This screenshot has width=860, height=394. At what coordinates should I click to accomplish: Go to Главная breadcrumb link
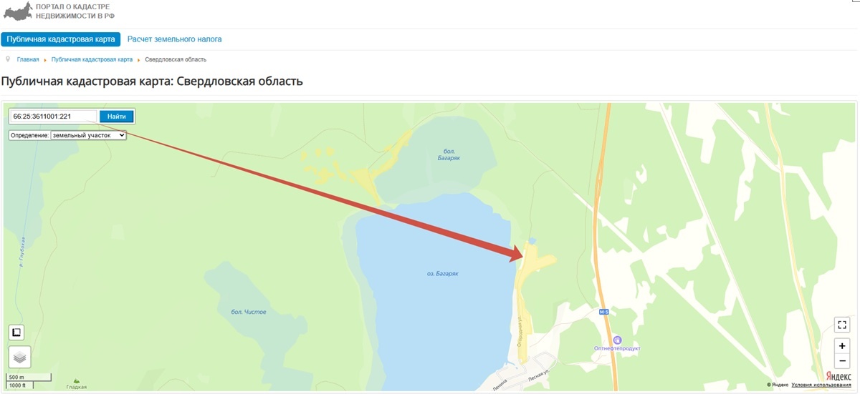pos(28,59)
